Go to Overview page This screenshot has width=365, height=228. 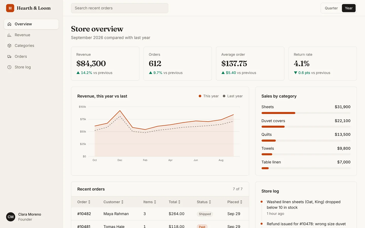[31, 24]
